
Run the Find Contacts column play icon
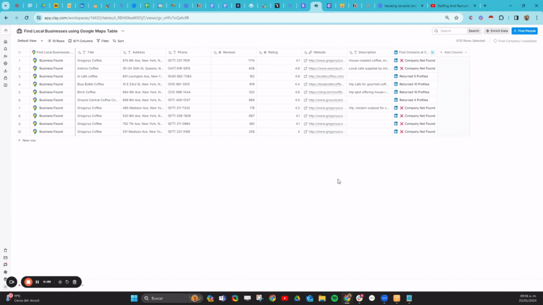point(433,52)
